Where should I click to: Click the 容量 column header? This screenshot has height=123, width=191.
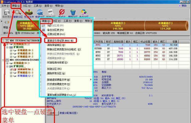point(173,42)
